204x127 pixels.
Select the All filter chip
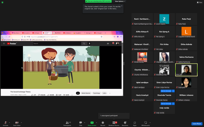[78, 93]
